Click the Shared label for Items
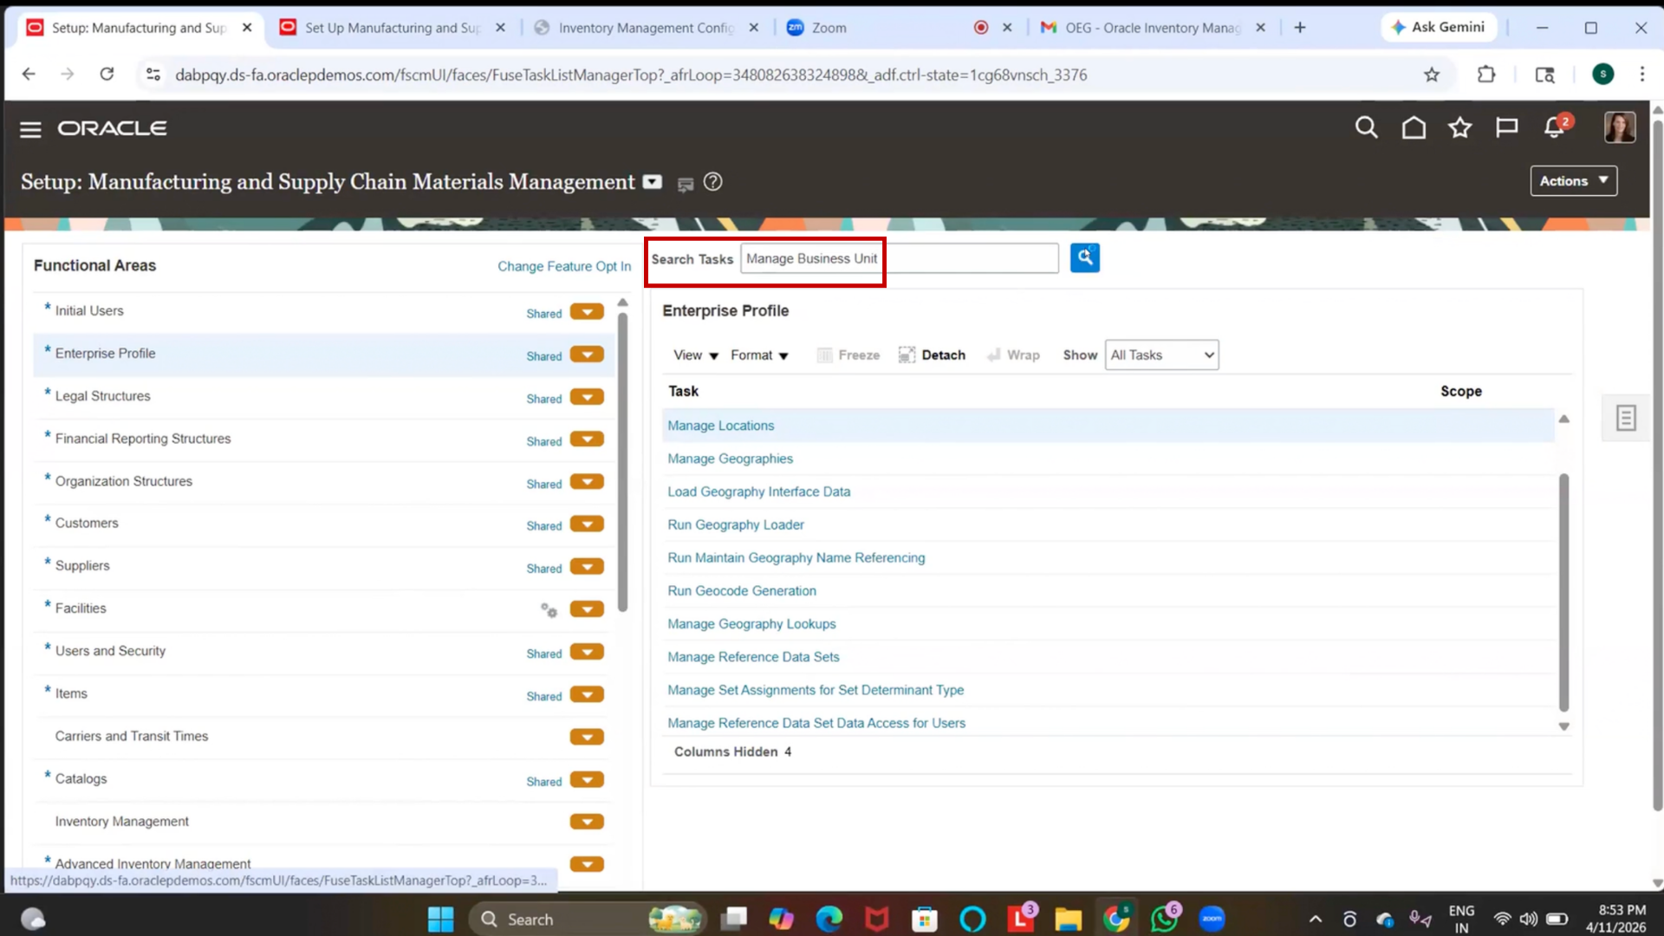 [x=544, y=696]
